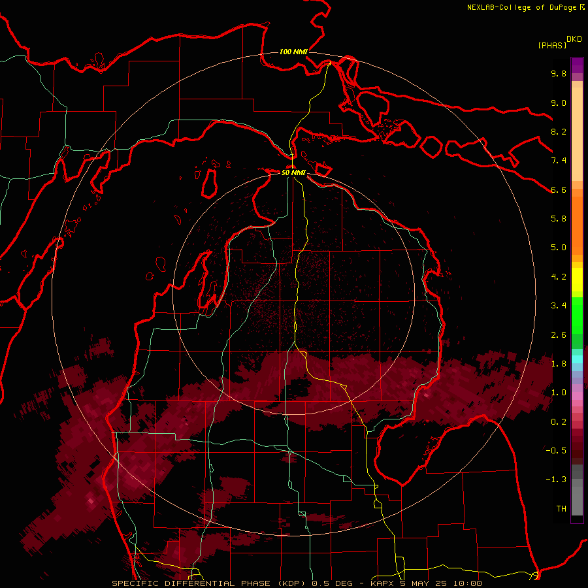
Task: Click the KAPX 5 MAY 25 10:00 timestamp
Action: 426,583
